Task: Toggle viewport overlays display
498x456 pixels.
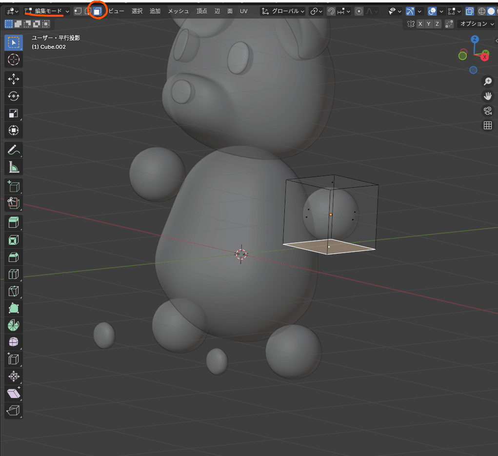Action: pyautogui.click(x=432, y=11)
